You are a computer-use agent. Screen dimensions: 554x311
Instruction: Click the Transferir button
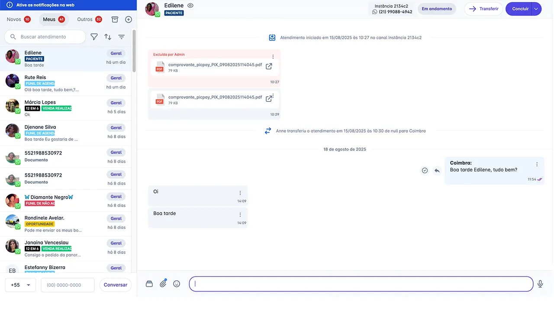point(483,9)
